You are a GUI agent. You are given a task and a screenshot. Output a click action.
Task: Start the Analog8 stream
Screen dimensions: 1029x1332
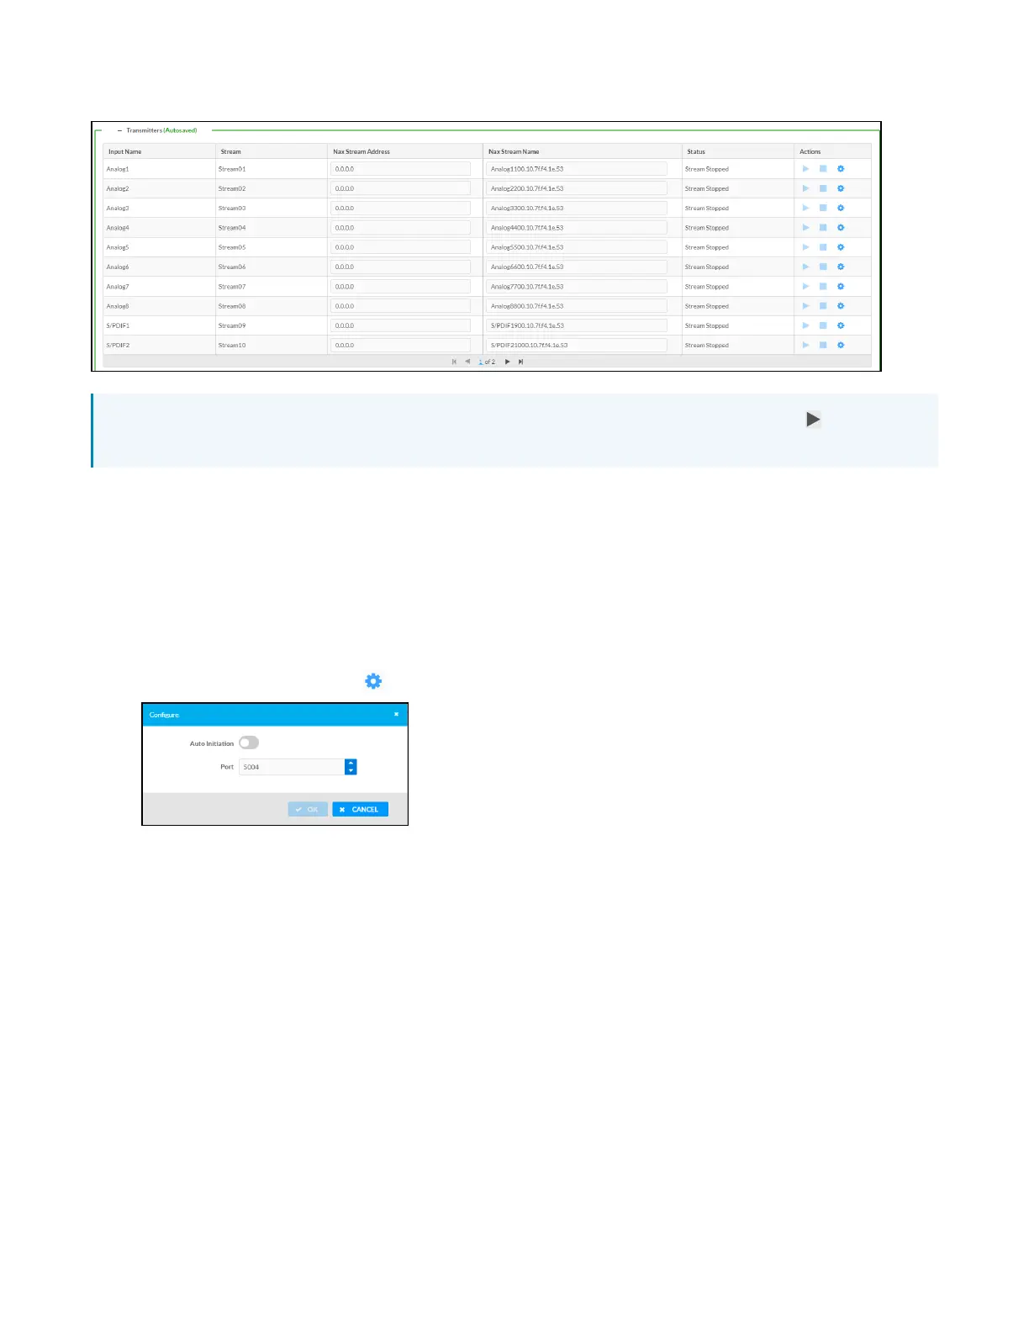(x=805, y=306)
